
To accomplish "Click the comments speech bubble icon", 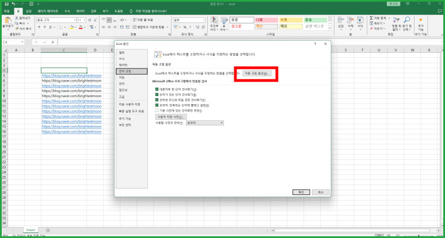I will (x=440, y=11).
